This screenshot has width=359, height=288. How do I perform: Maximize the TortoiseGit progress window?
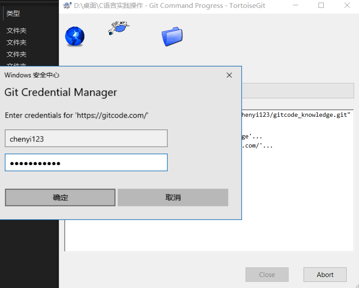[x=321, y=5]
